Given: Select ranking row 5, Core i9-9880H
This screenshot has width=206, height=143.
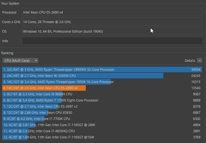Looking at the screenshot, I should [102, 94].
